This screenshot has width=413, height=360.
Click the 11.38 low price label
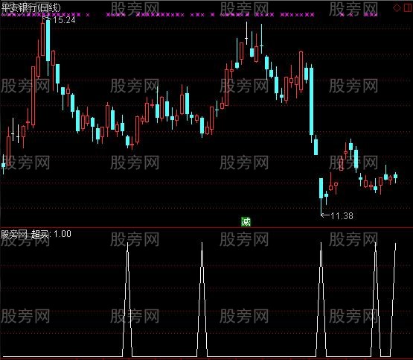[342, 216]
